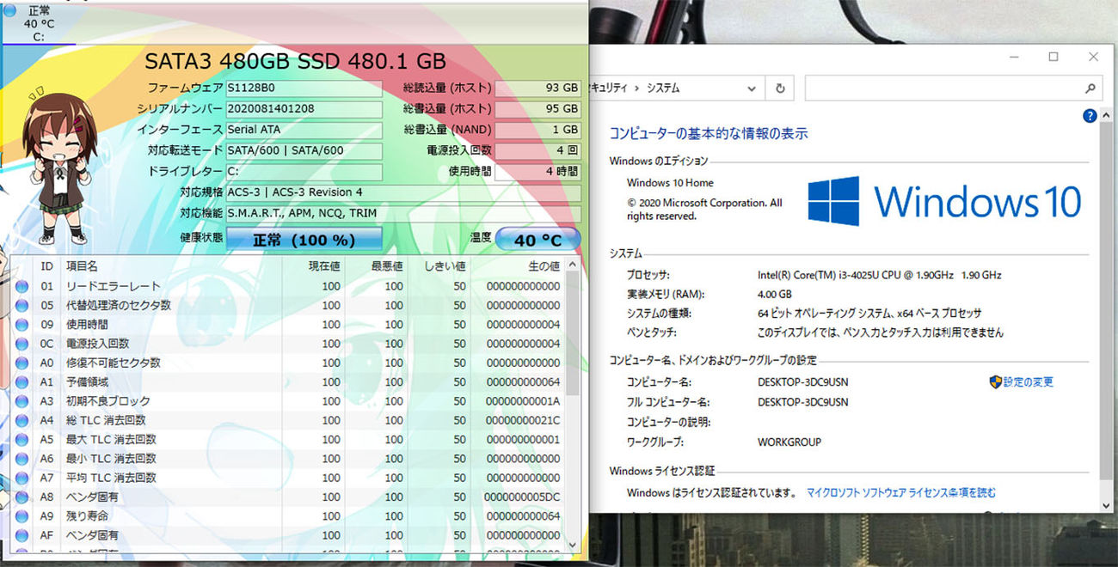Click the 総書込量 (ホスト) value 95 GB
The height and width of the screenshot is (567, 1118).
coord(538,109)
